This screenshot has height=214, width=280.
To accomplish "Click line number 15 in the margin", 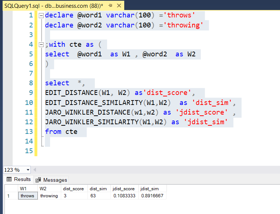I will point(29,151).
